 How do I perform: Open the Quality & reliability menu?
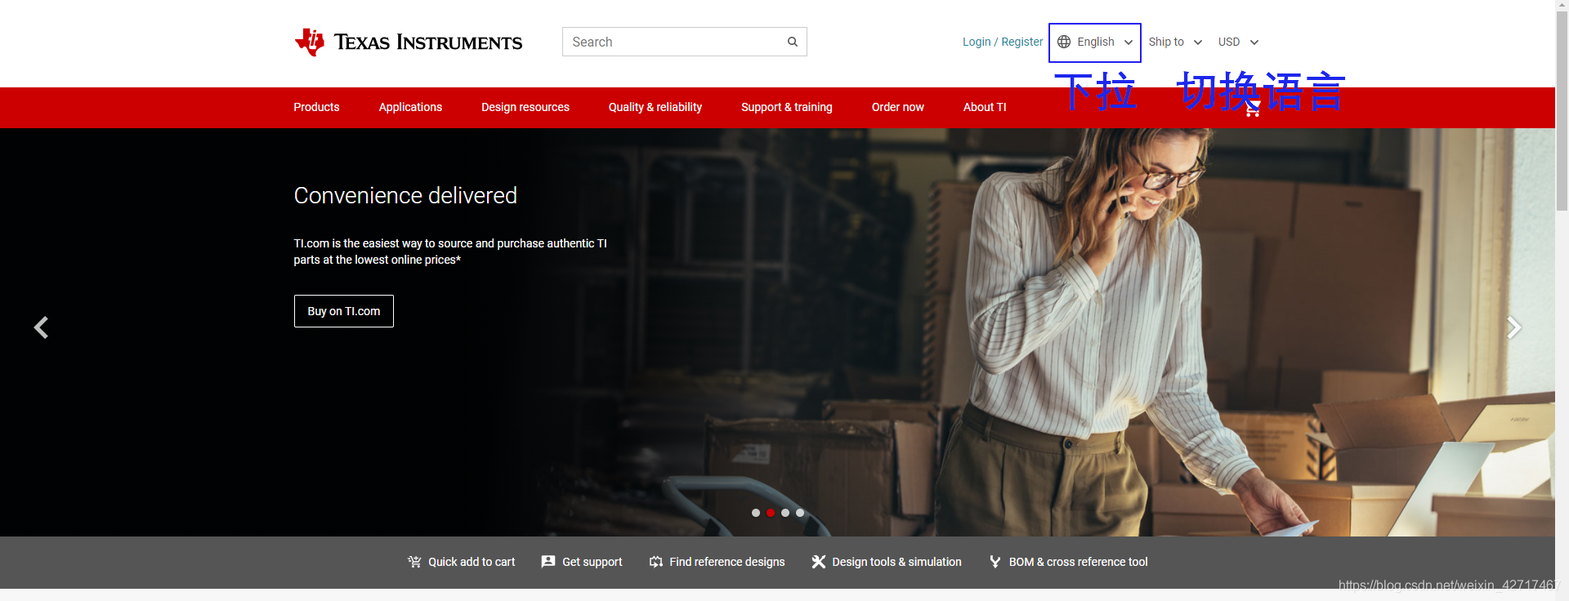655,107
